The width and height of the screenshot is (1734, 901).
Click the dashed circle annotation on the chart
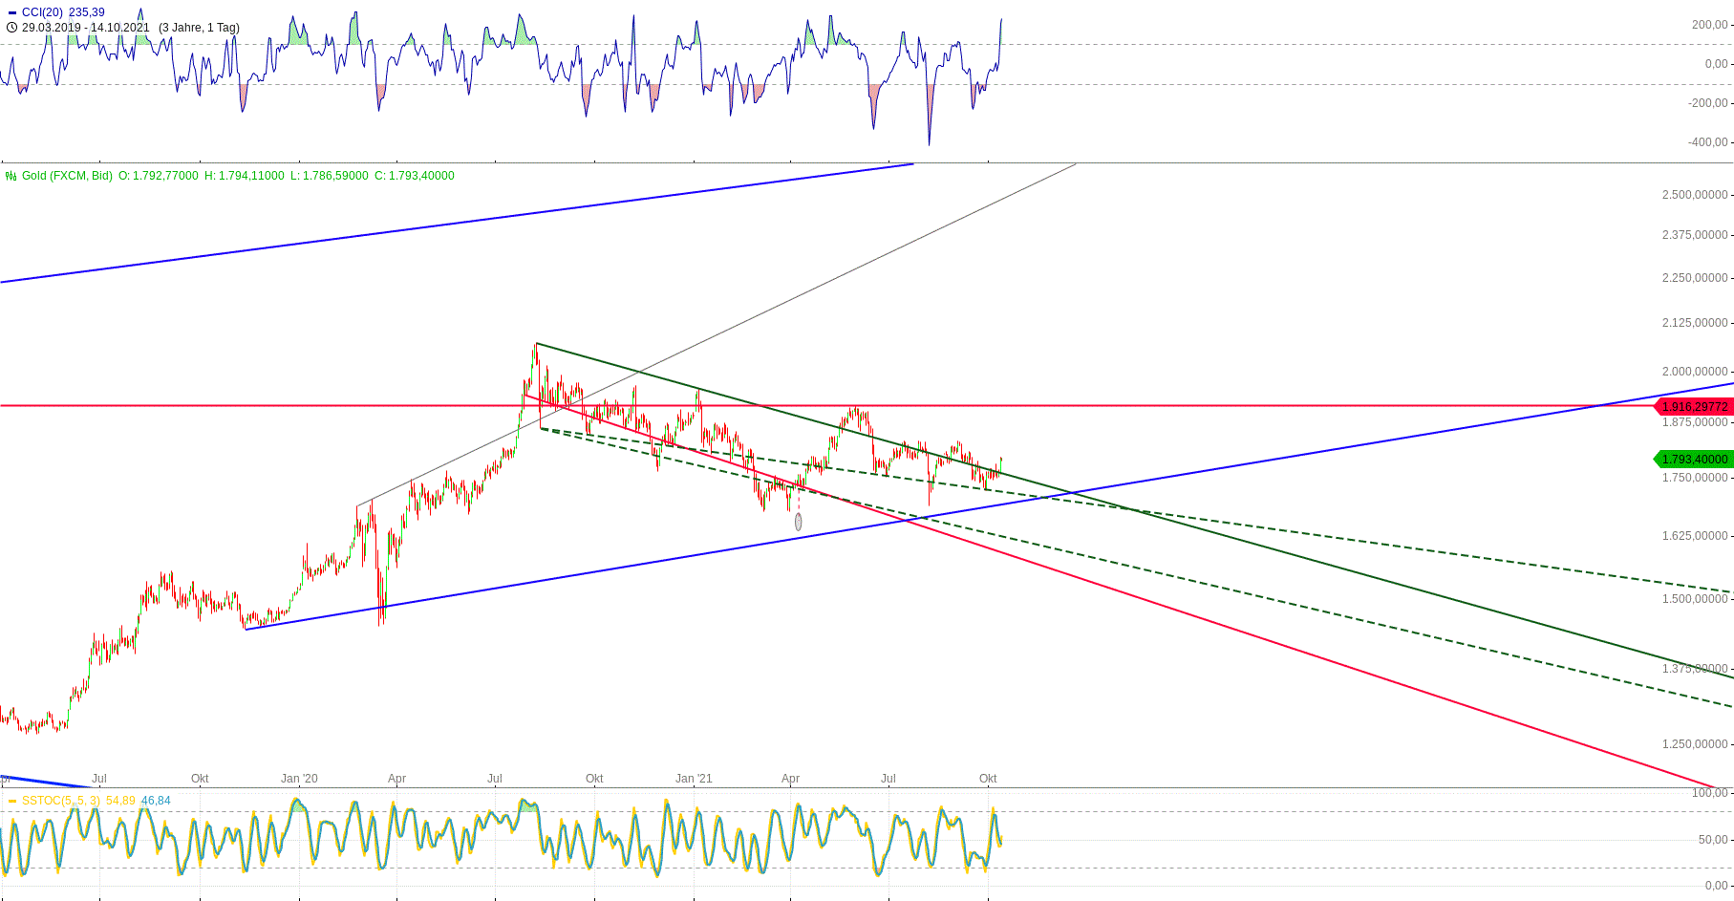[x=799, y=521]
